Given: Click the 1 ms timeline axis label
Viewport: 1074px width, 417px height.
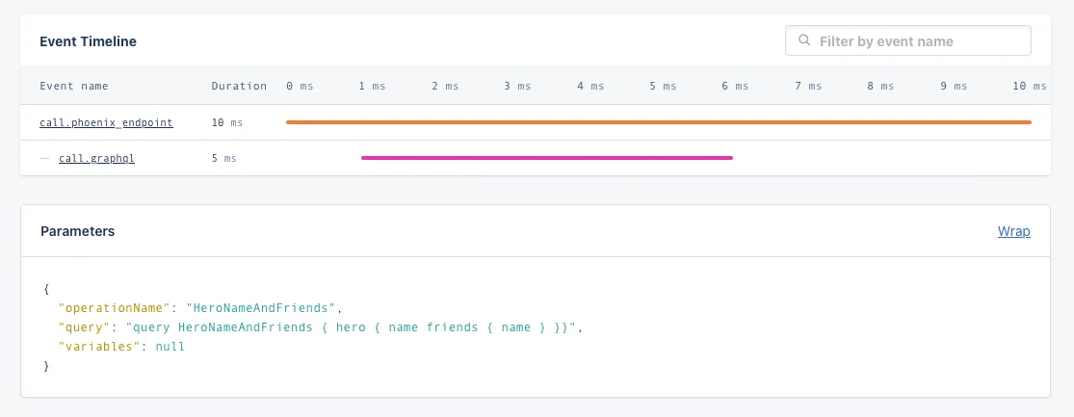Looking at the screenshot, I should [372, 87].
